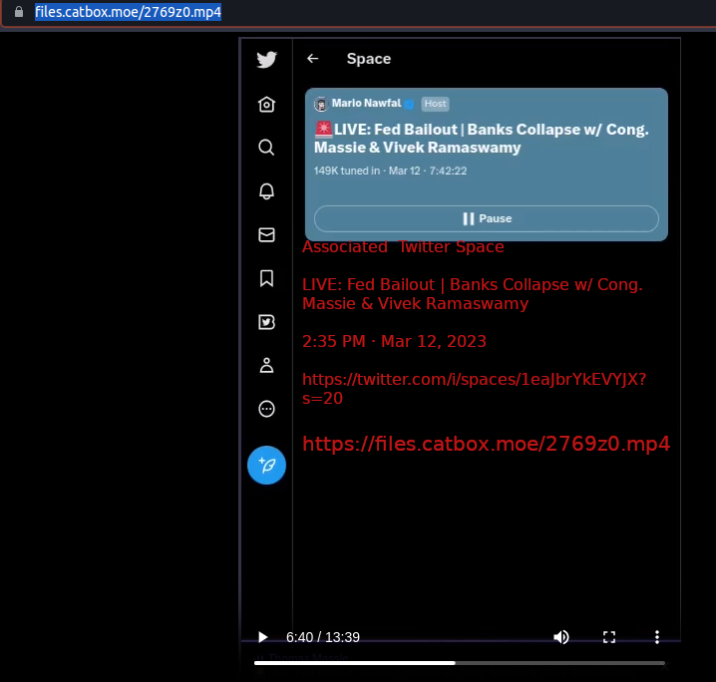Play the video with the play button
Image resolution: width=716 pixels, height=682 pixels.
coord(262,637)
